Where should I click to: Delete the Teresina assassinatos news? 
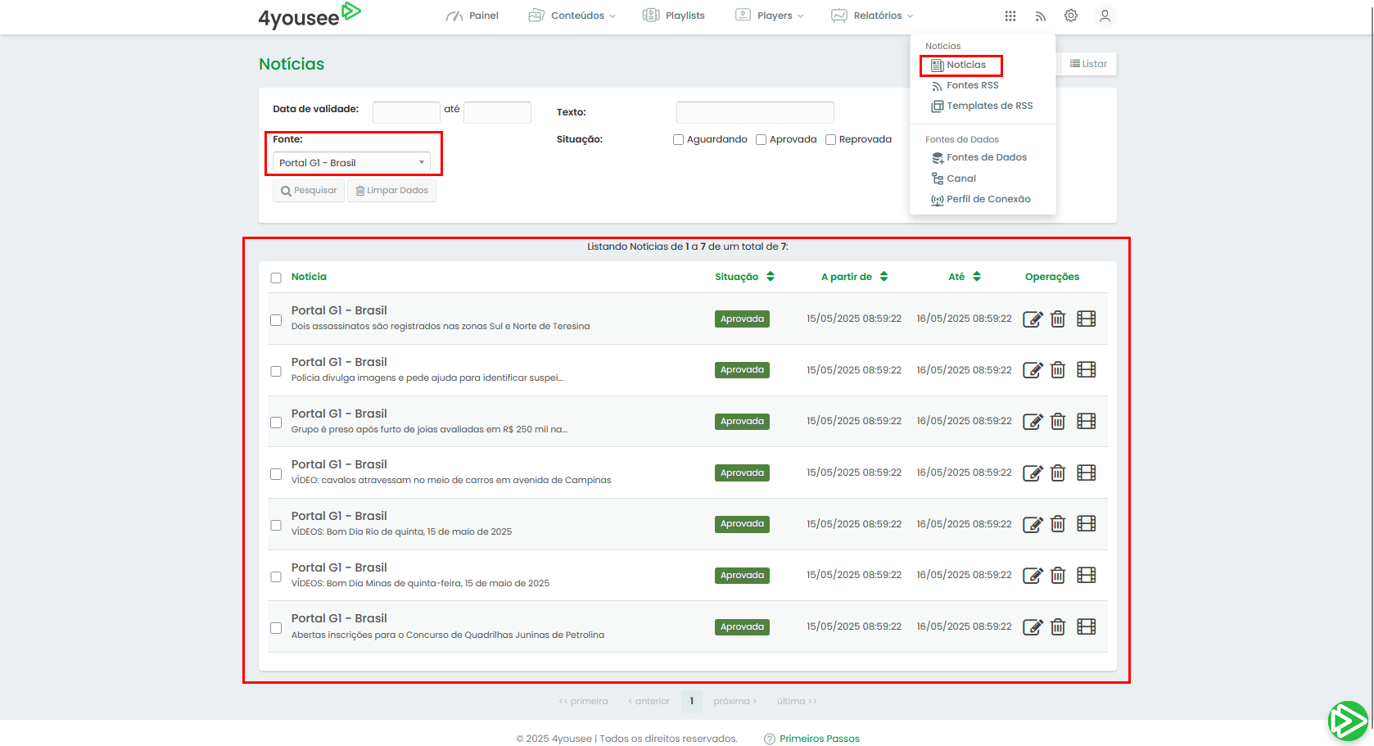point(1058,319)
